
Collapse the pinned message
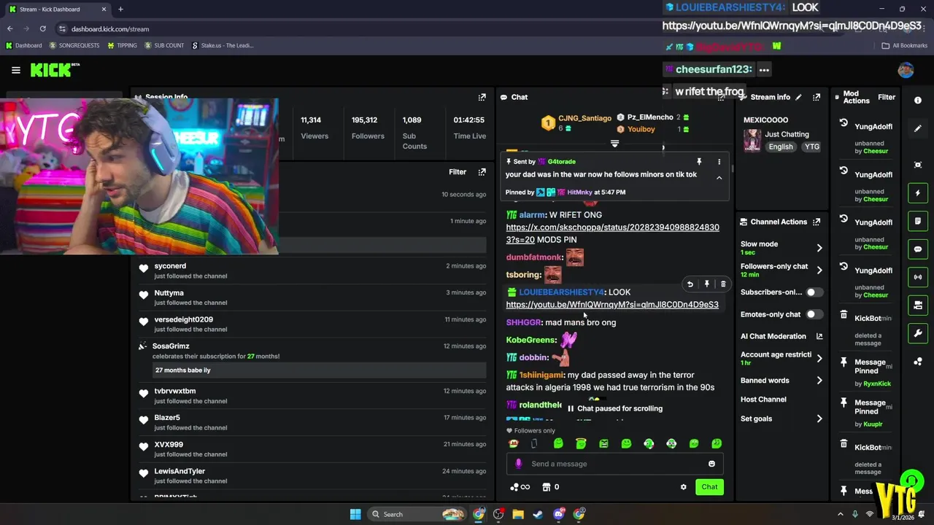719,177
